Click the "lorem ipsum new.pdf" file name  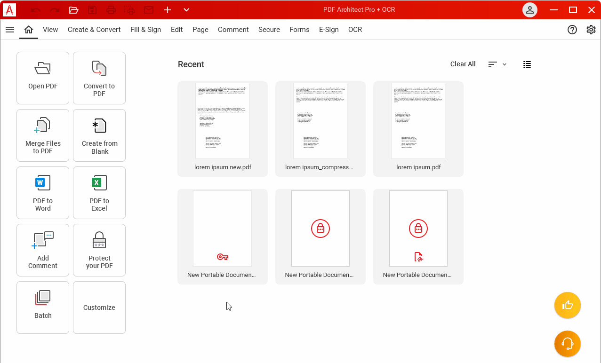click(223, 167)
